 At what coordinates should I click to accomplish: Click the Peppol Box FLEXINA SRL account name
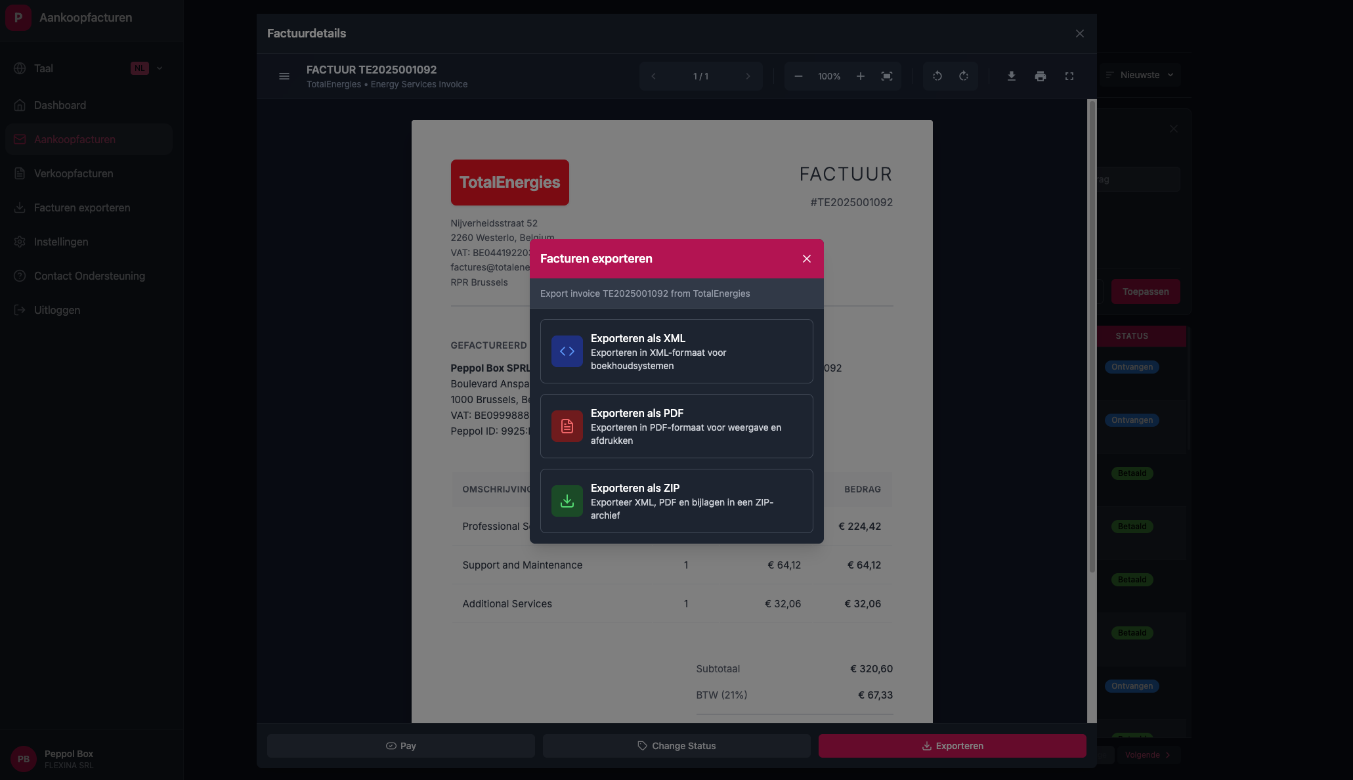tap(69, 759)
